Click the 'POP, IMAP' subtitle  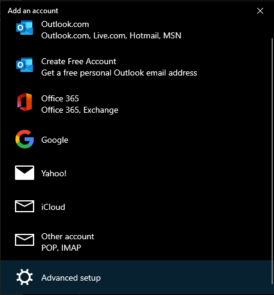pos(61,248)
